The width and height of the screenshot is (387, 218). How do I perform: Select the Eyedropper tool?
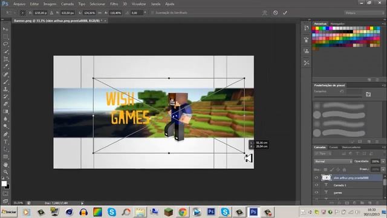(5, 66)
